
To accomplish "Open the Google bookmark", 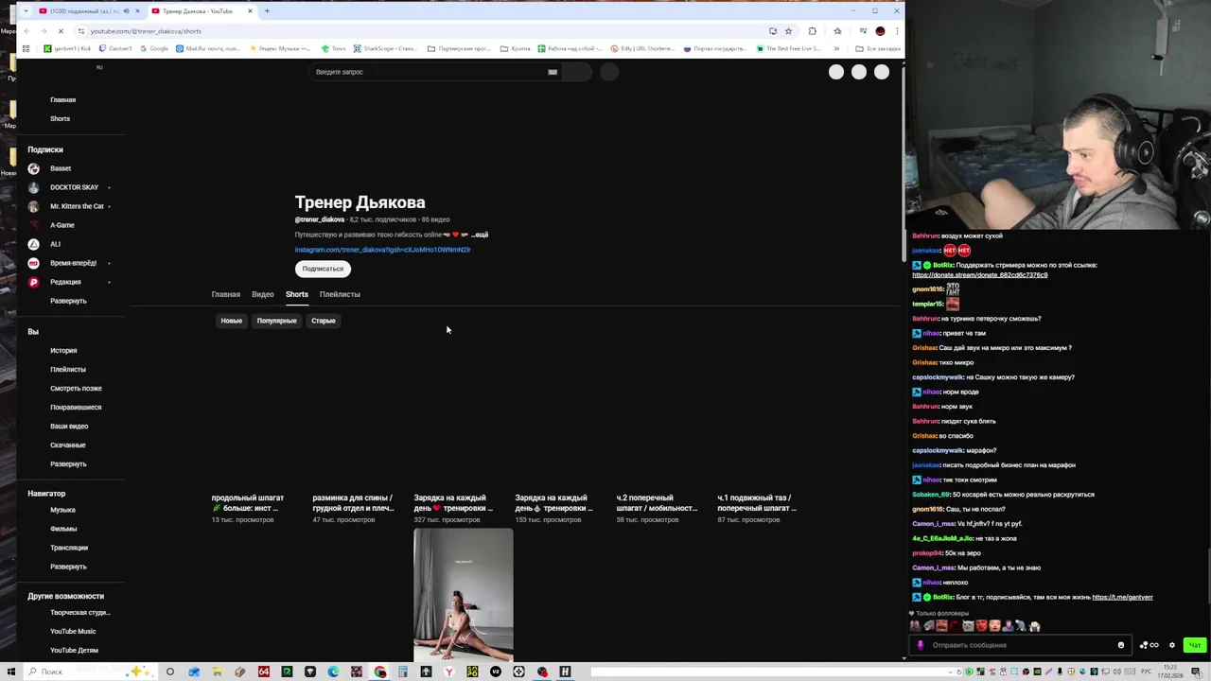I will click(153, 48).
